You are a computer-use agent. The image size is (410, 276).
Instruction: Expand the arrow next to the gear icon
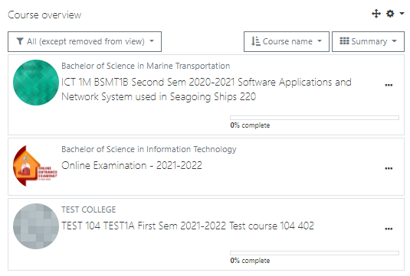(x=402, y=14)
